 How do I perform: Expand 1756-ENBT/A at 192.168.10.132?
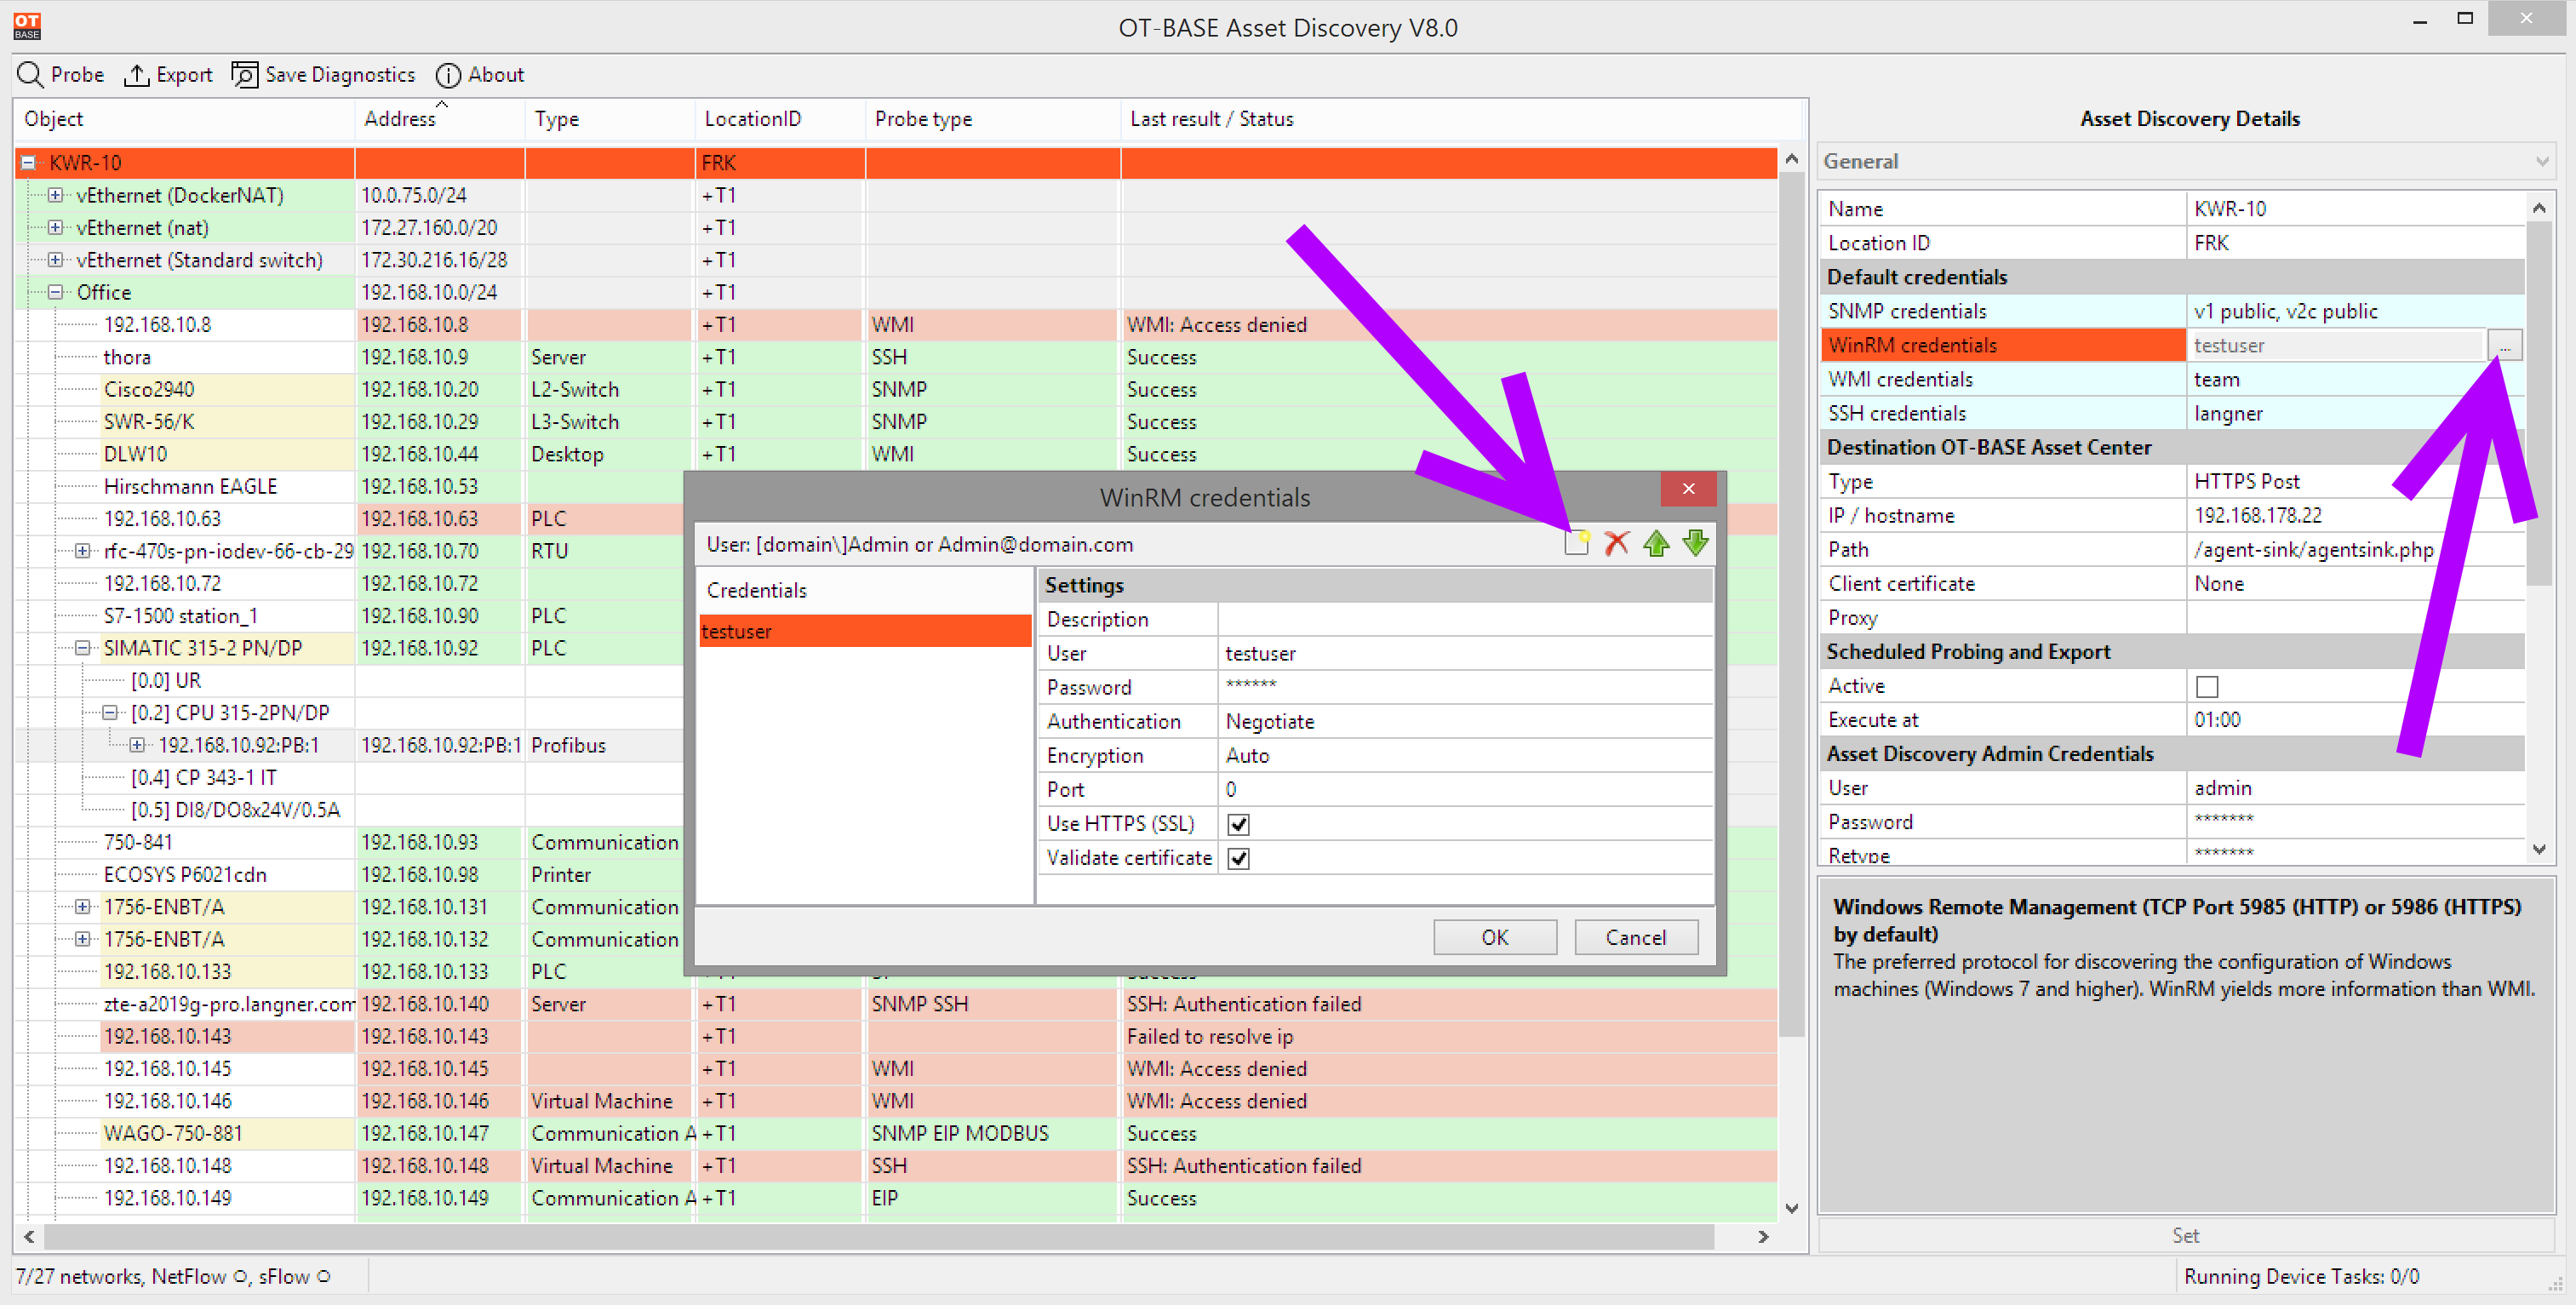tap(83, 939)
